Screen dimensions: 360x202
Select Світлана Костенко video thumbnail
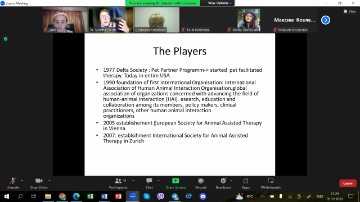click(157, 20)
